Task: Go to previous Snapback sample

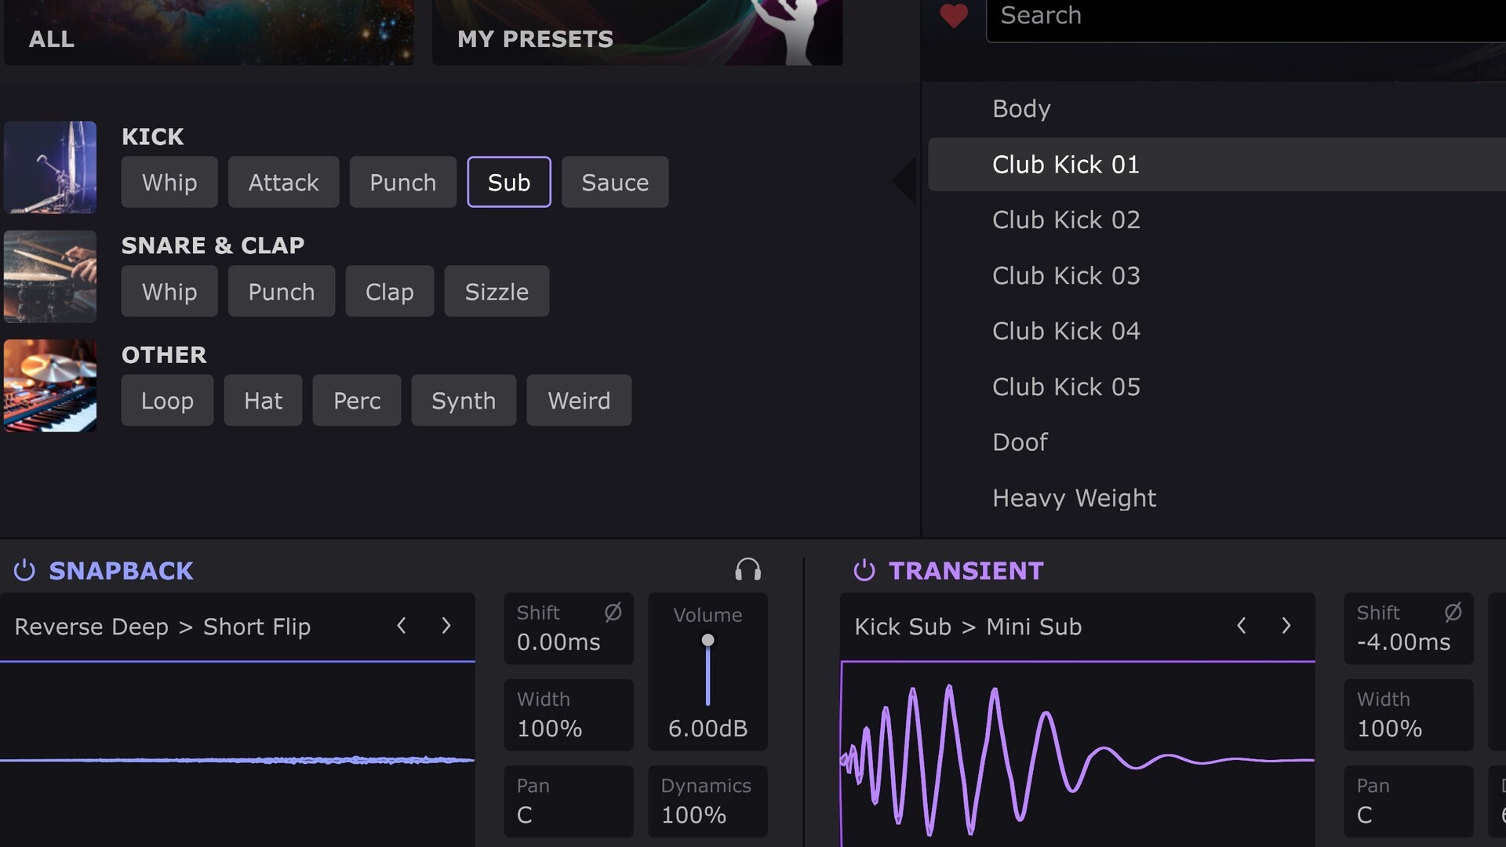Action: click(x=402, y=626)
